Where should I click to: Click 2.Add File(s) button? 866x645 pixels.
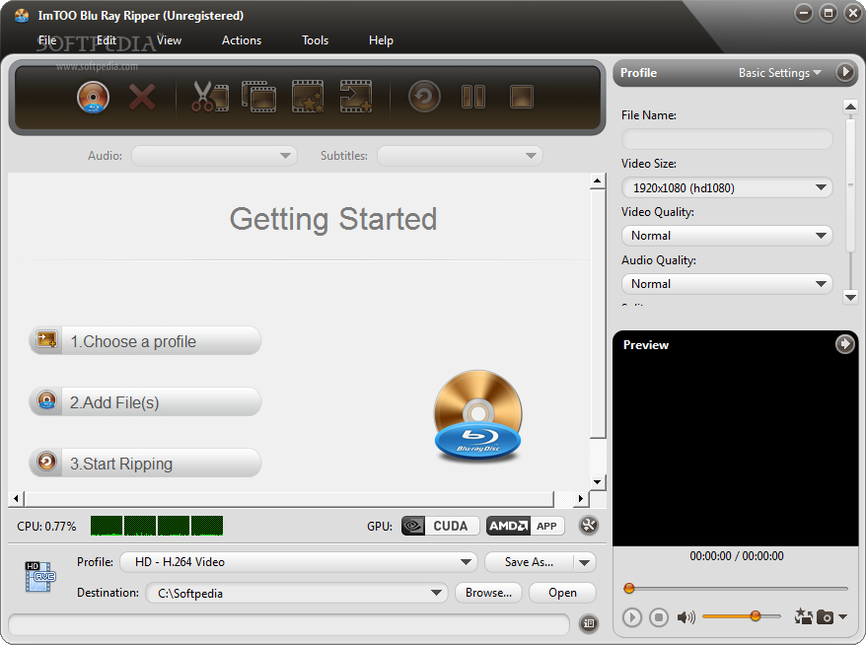(x=145, y=402)
